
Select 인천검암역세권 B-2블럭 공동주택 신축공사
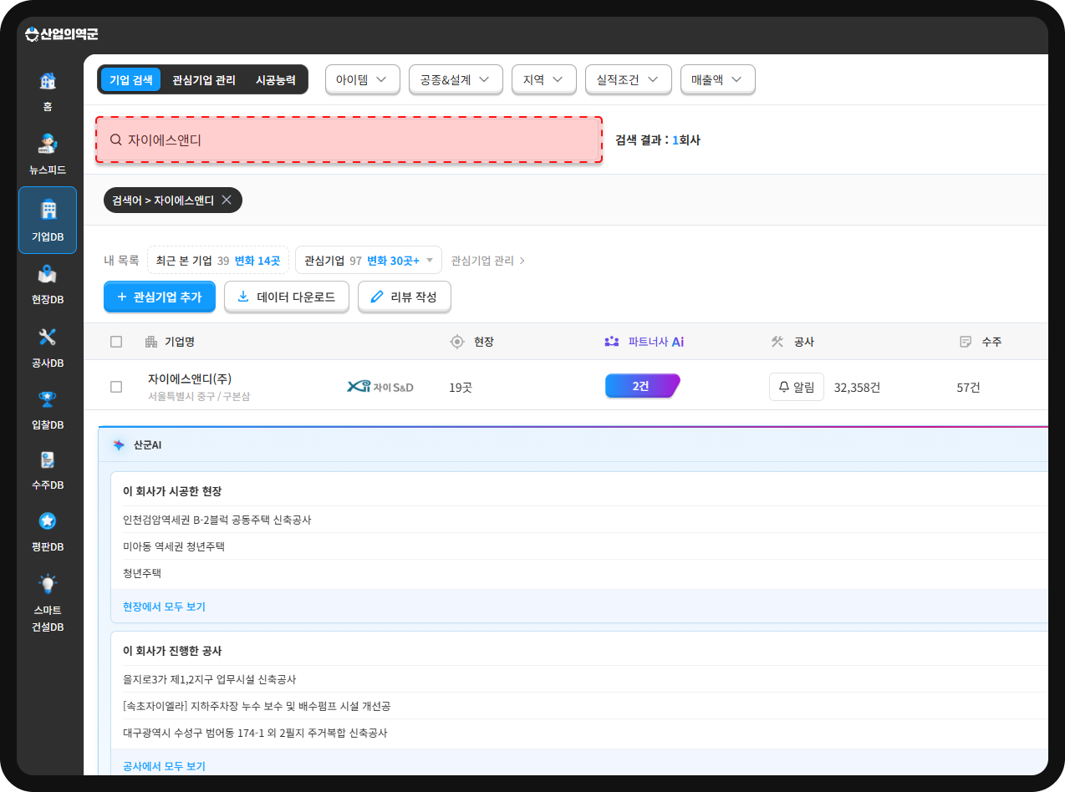pos(217,520)
